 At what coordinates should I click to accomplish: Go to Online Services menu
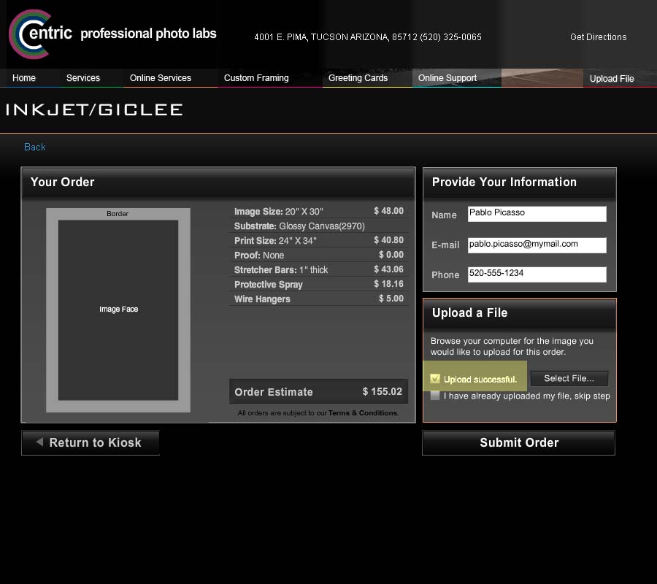161,78
